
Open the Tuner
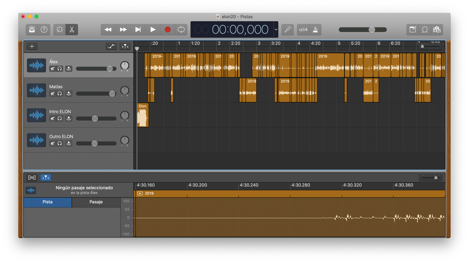pyautogui.click(x=288, y=30)
